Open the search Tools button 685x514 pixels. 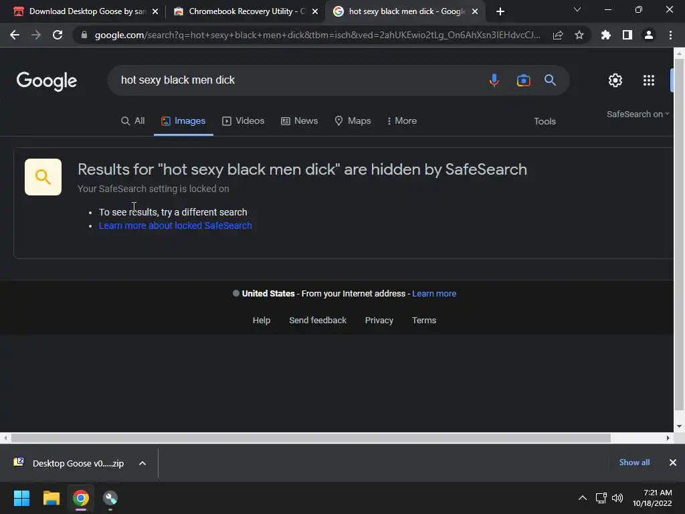click(545, 122)
